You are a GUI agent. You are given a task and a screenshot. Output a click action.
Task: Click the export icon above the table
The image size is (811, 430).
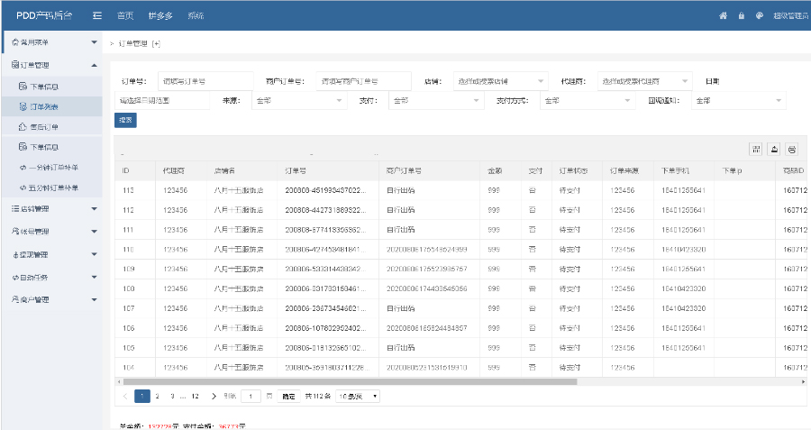[774, 150]
